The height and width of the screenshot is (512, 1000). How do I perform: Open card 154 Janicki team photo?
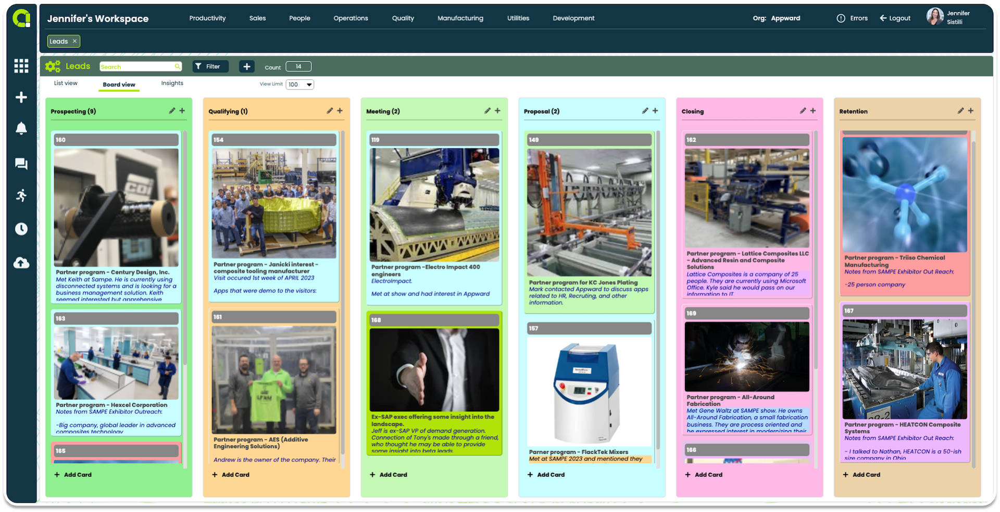tap(274, 203)
